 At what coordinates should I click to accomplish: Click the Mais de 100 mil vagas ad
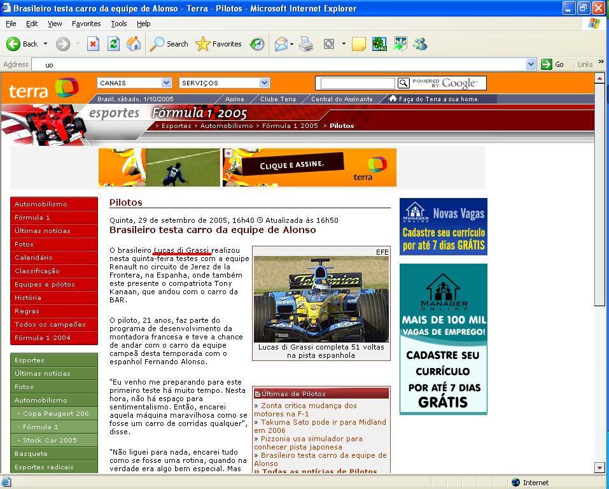[443, 339]
